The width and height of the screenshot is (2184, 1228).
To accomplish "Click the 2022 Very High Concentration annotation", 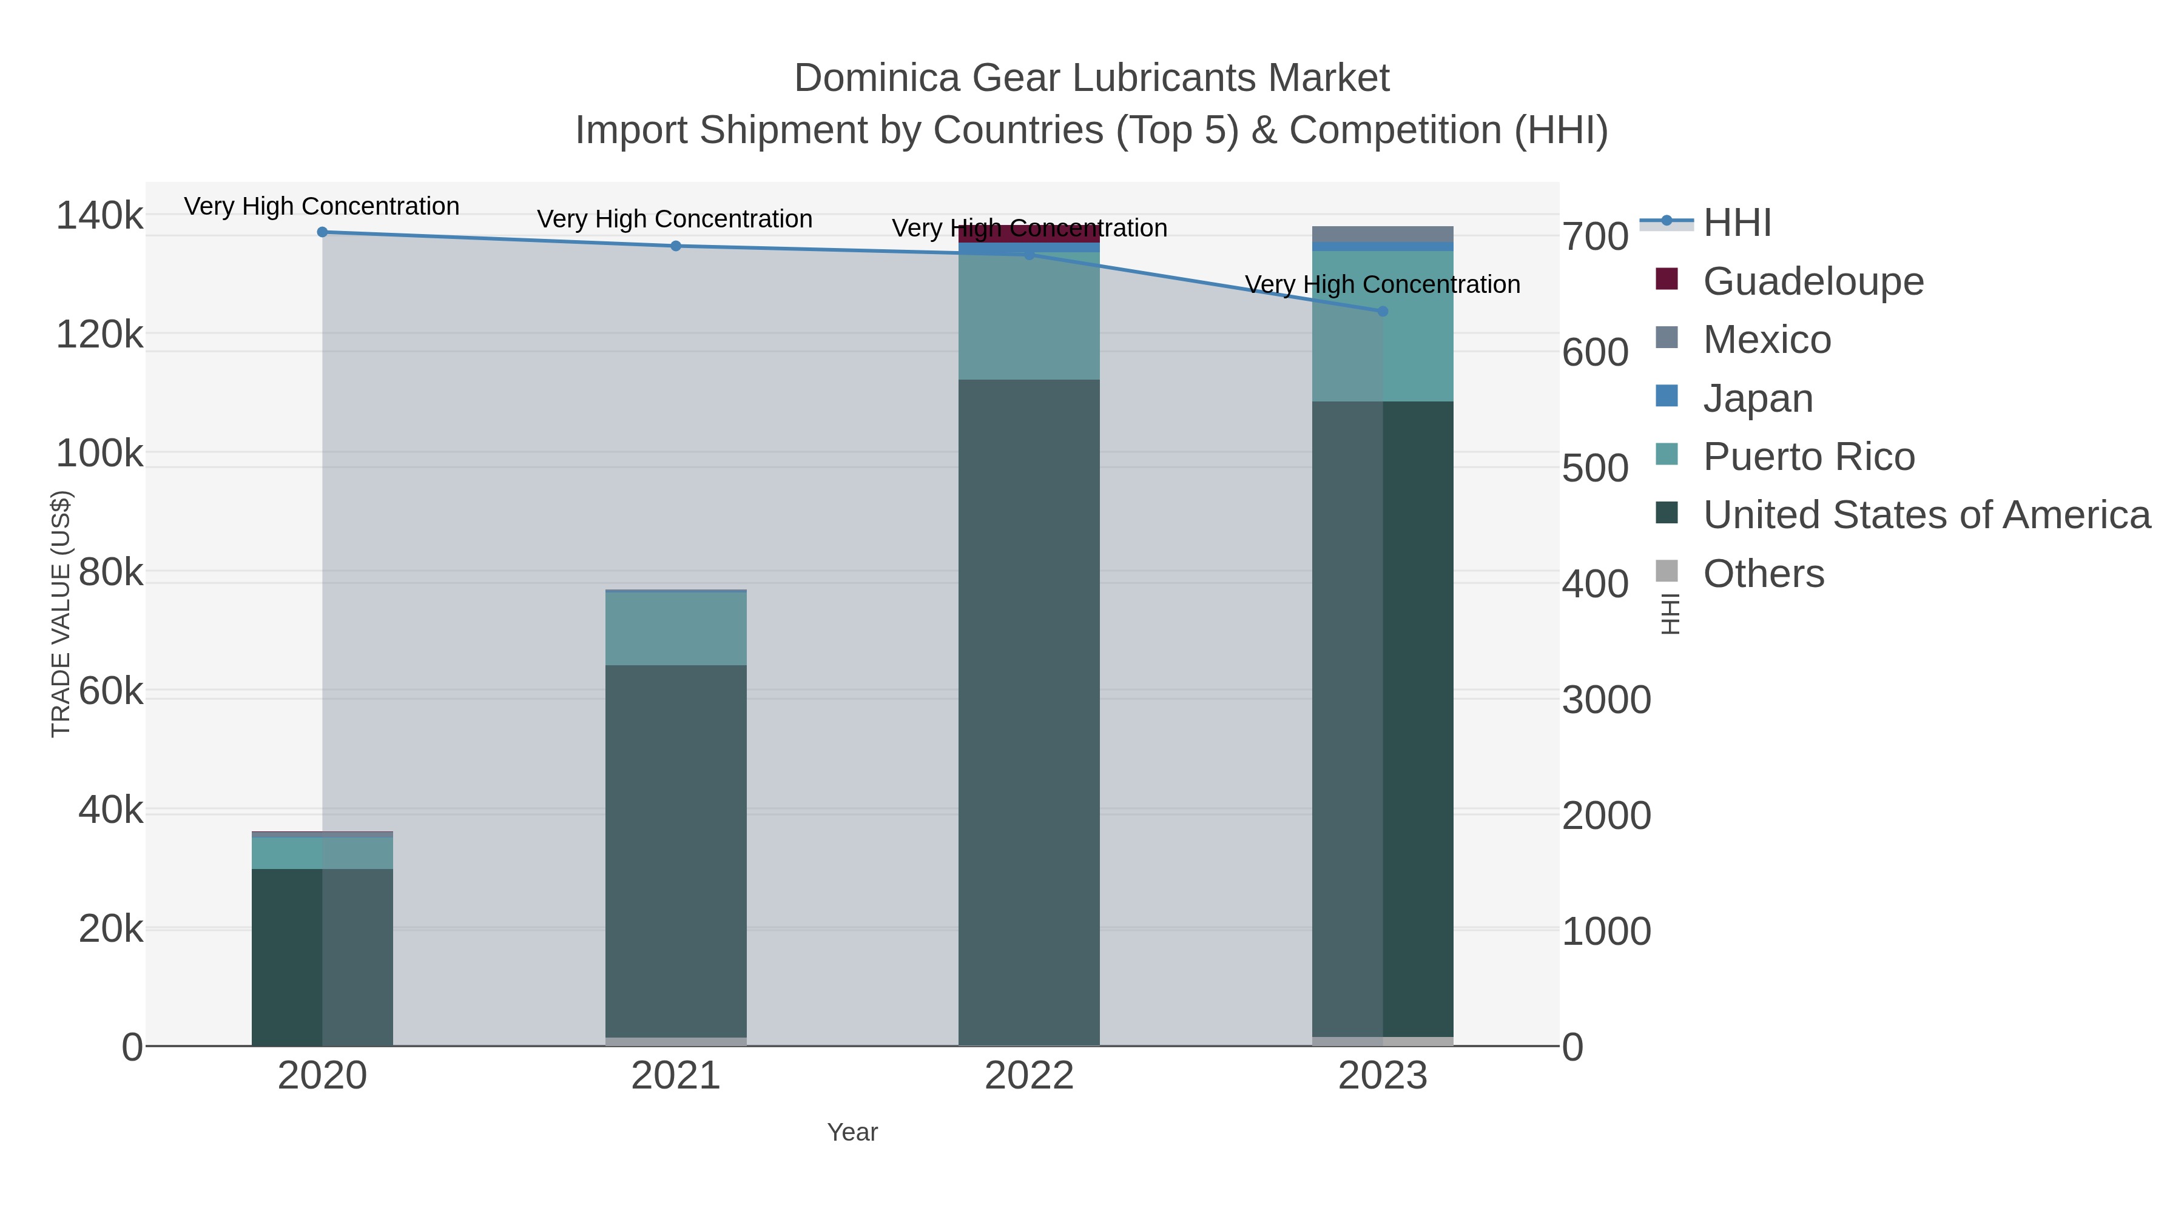I will pyautogui.click(x=1030, y=228).
